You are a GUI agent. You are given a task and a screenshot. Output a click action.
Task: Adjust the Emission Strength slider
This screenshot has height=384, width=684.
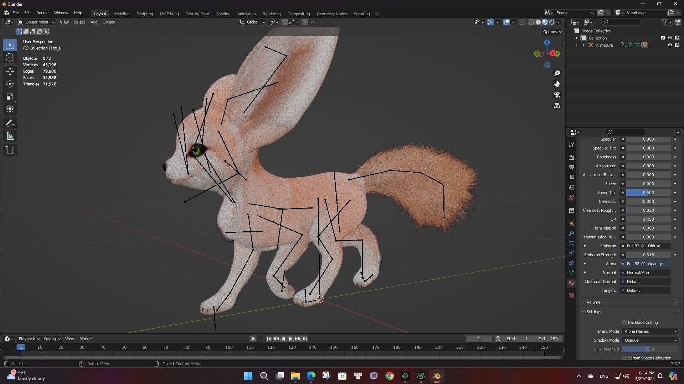pos(648,255)
